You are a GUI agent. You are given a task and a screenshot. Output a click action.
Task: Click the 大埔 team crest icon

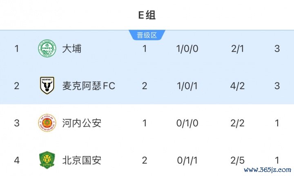coord(47,49)
